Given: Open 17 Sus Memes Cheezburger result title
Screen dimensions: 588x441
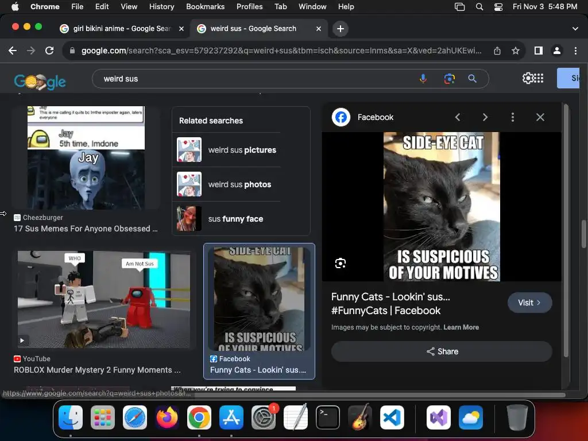Looking at the screenshot, I should [x=86, y=229].
